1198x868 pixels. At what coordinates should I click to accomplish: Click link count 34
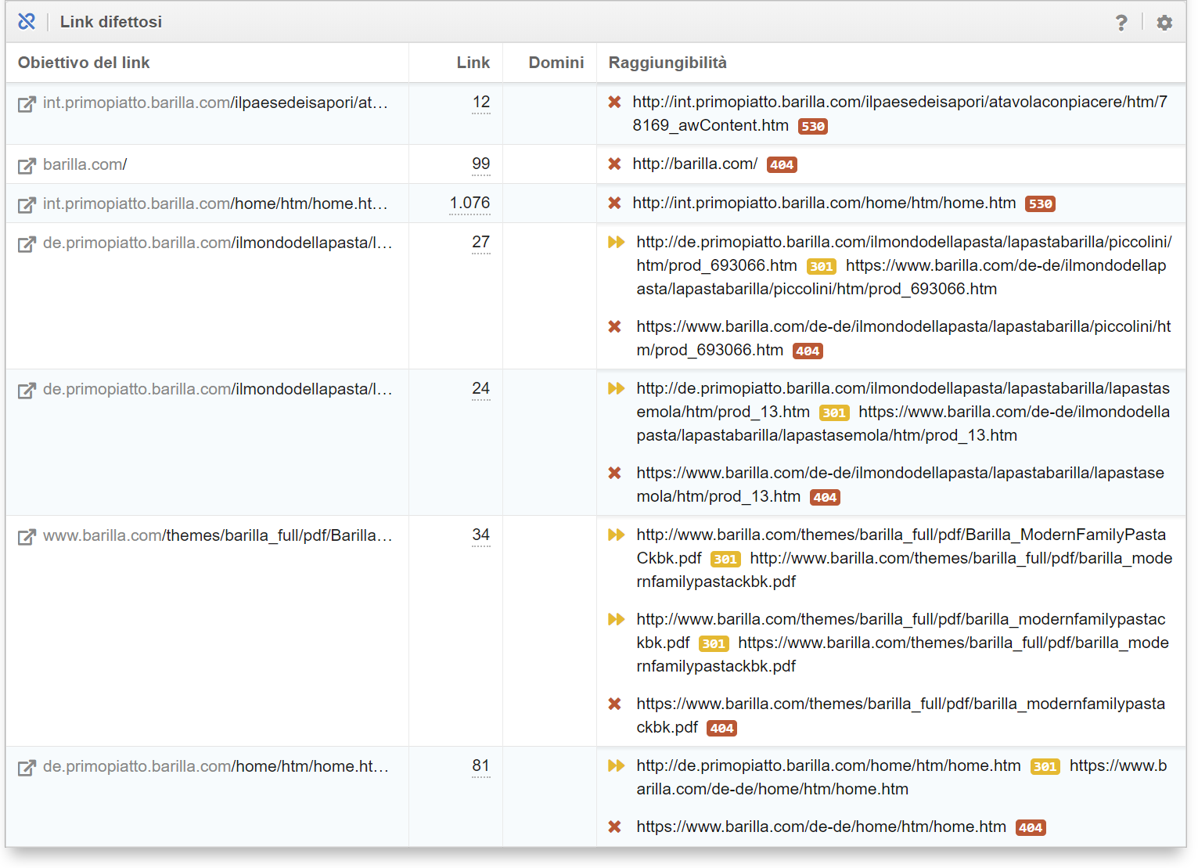click(481, 535)
